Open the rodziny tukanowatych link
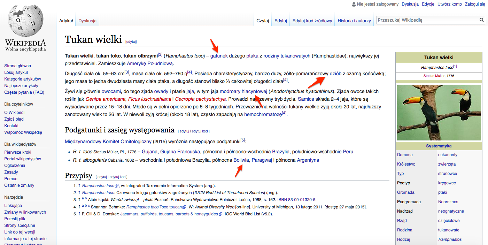 (287, 56)
